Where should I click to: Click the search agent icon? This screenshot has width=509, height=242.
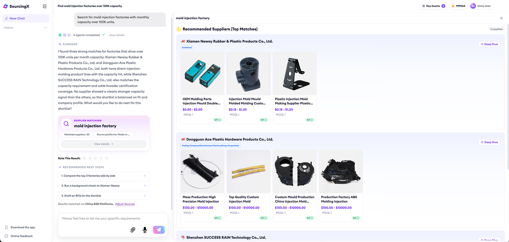point(64,35)
